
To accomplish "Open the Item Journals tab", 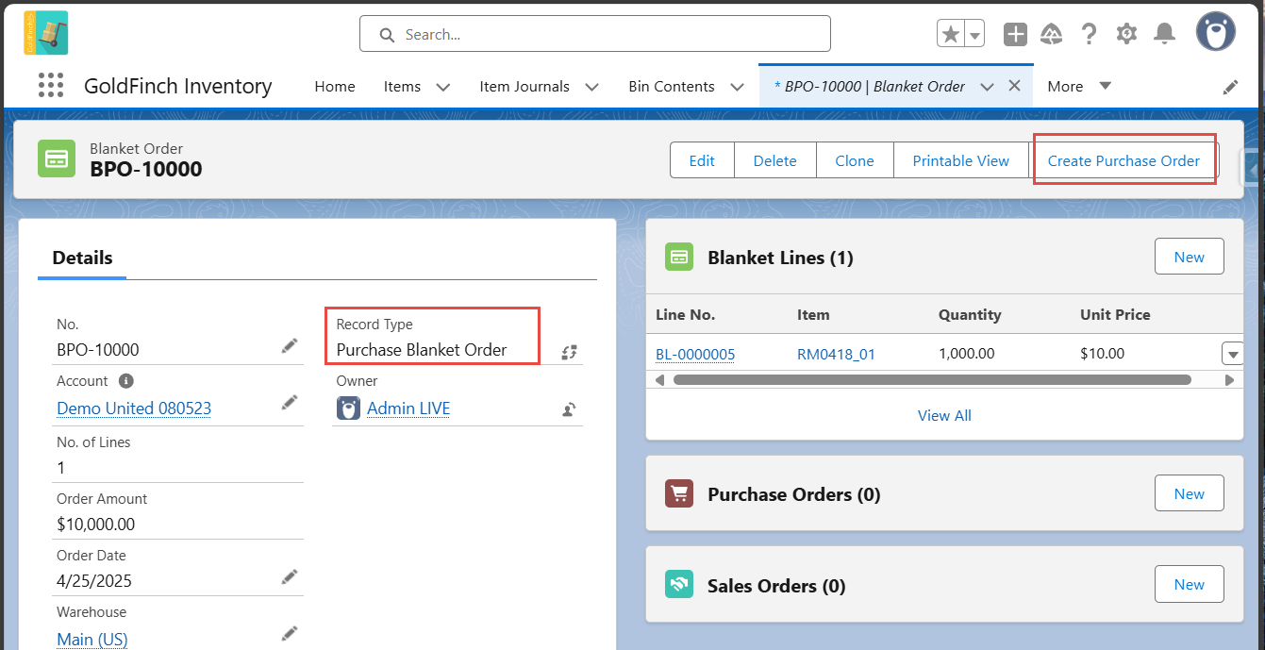I will pyautogui.click(x=524, y=86).
